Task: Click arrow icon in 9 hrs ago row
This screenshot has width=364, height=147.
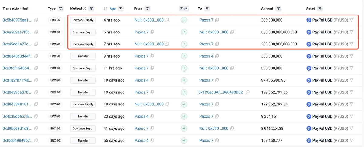Action: click(184, 56)
